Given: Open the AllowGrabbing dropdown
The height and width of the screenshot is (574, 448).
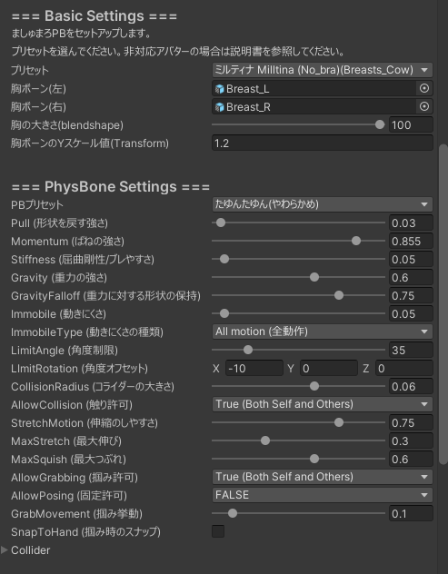Looking at the screenshot, I should tap(323, 477).
